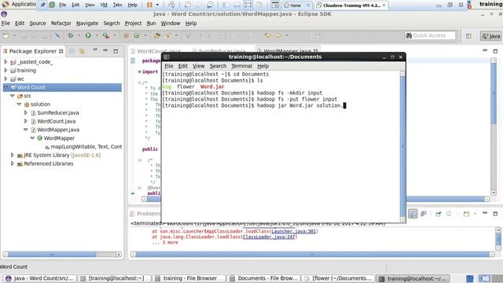
Task: Open Eclipse Navigate menu
Action: [87, 24]
